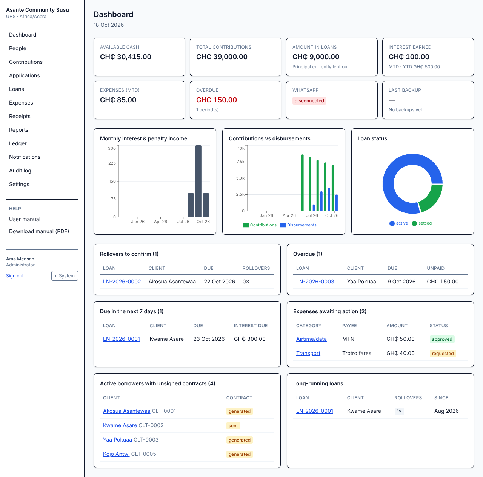This screenshot has width=483, height=477.
Task: Click the Total Contributions card
Action: (x=235, y=57)
